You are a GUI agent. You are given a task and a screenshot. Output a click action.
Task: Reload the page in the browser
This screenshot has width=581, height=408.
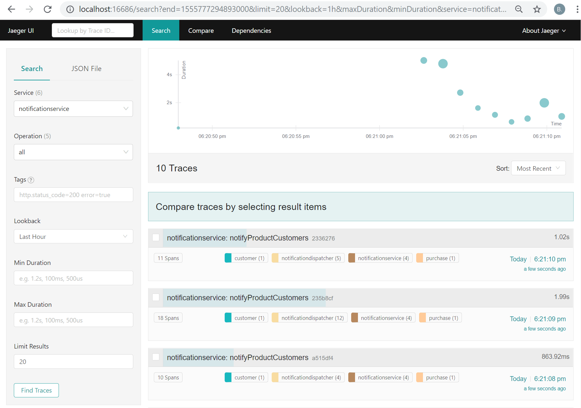(x=48, y=9)
